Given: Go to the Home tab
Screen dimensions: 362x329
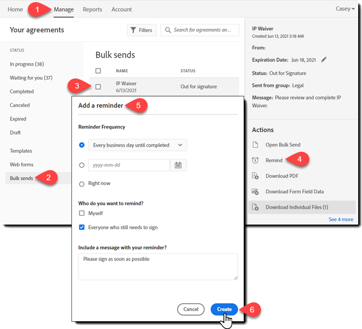Looking at the screenshot, I should coord(15,9).
